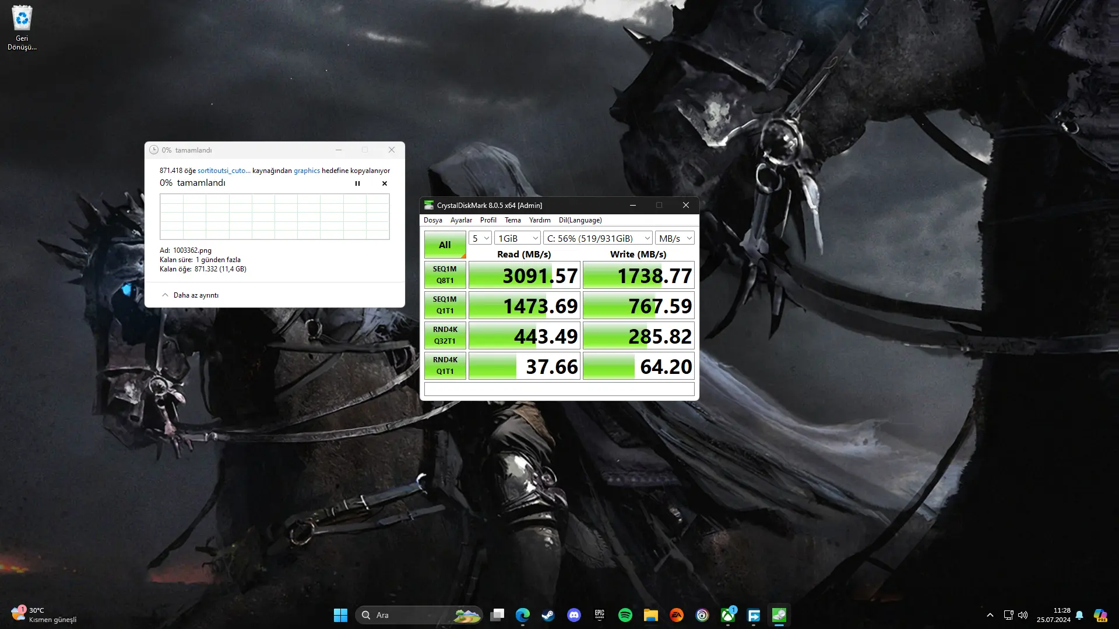Open the Recycle Bin (Geri Dönüşüm) desktop icon
Viewport: 1119px width, 629px height.
click(x=22, y=27)
